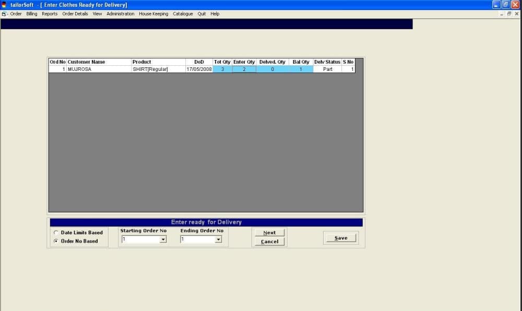This screenshot has height=311, width=522.
Task: Click the Enter Qty cell showing 2
Action: click(x=244, y=69)
